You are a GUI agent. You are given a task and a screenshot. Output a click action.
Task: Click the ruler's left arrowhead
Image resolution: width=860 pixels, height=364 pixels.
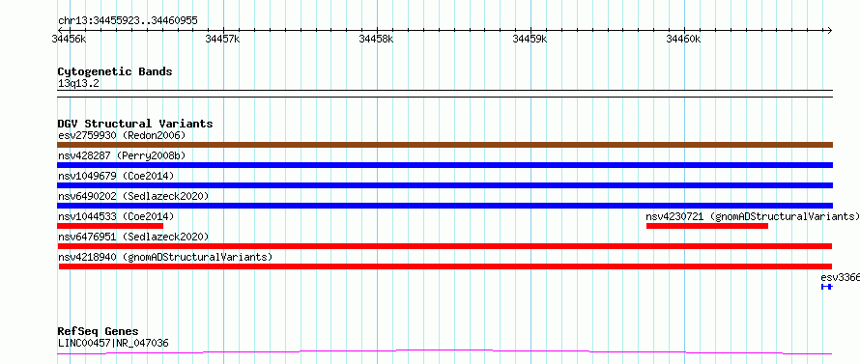click(x=60, y=30)
